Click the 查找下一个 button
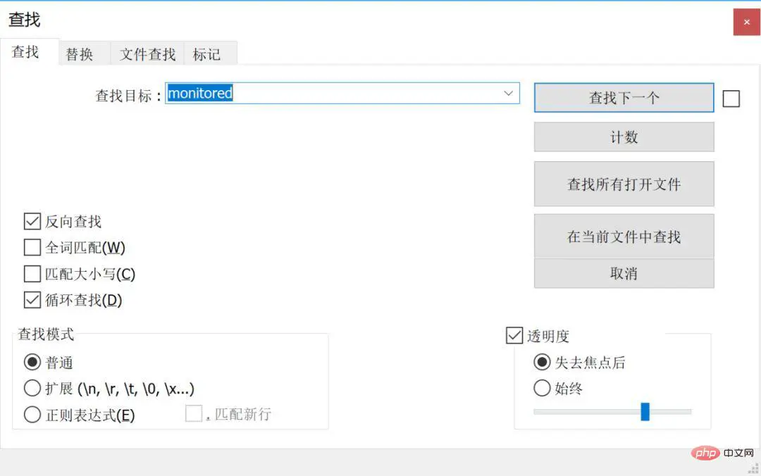Viewport: 761px width, 476px height. pyautogui.click(x=623, y=98)
